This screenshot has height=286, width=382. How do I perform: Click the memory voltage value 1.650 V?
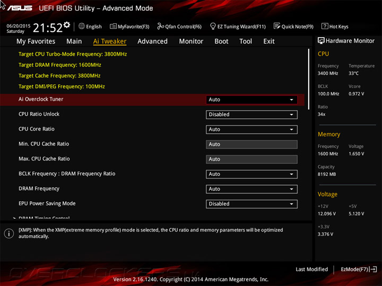[x=356, y=154]
